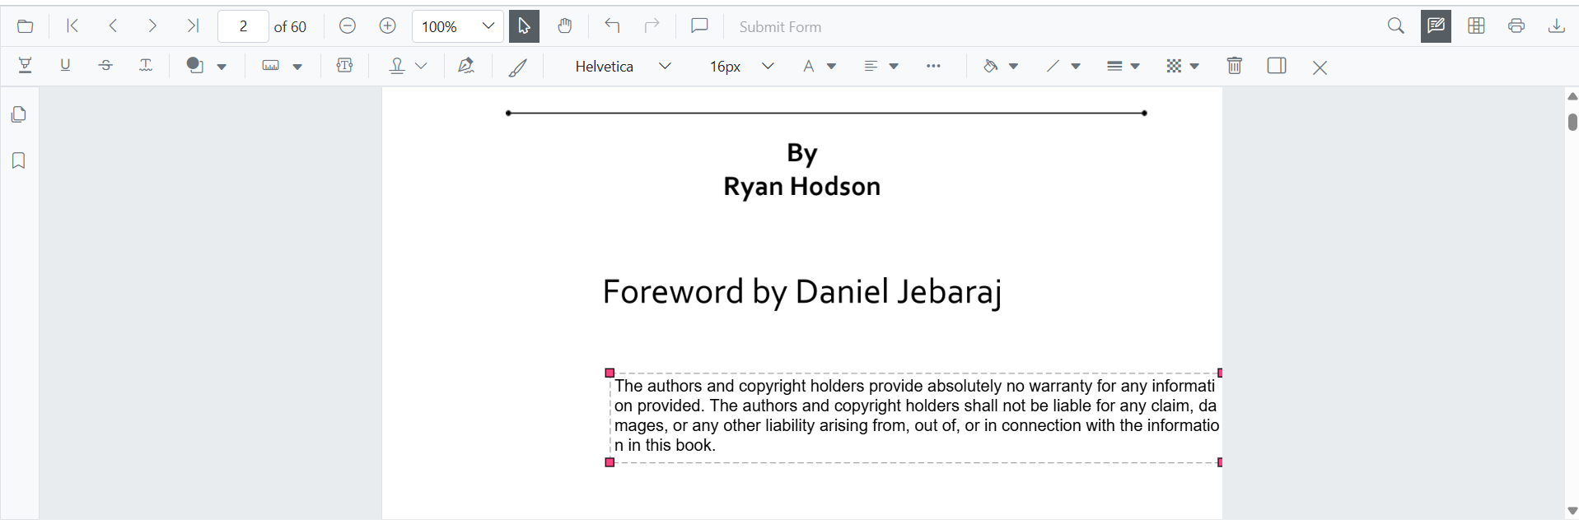Expand the shape annotation dropdown arrow
This screenshot has height=524, width=1579.
coord(222,67)
